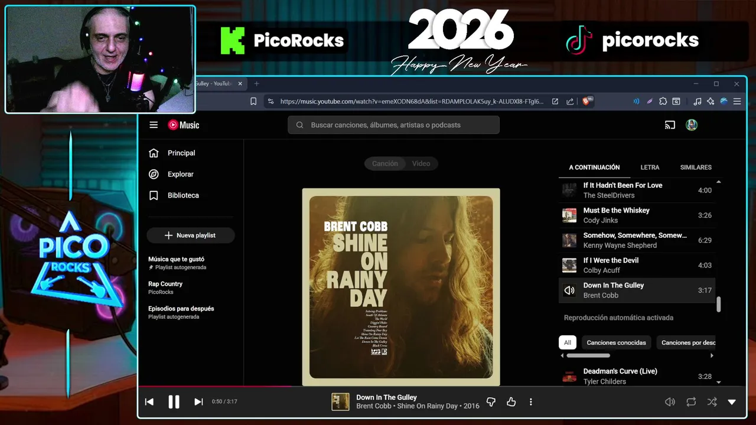The height and width of the screenshot is (425, 756).
Task: Select Down In The Gulley queue row
Action: pyautogui.click(x=637, y=290)
